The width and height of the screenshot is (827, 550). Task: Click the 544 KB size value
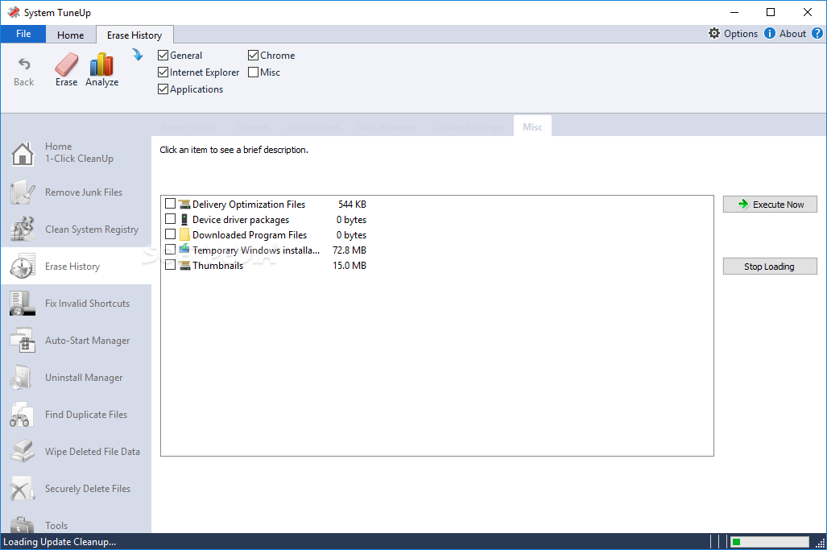coord(352,204)
